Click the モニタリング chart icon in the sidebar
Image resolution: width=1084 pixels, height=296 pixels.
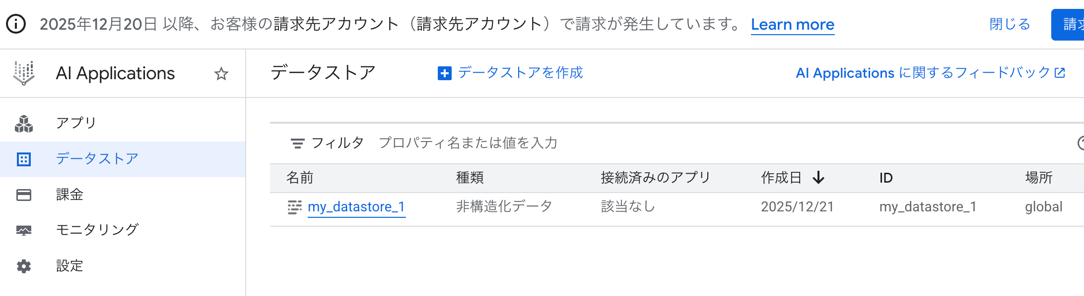(x=24, y=230)
